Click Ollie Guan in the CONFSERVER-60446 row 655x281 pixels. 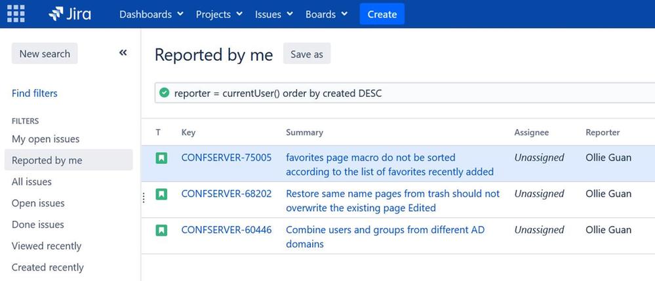pyautogui.click(x=608, y=230)
